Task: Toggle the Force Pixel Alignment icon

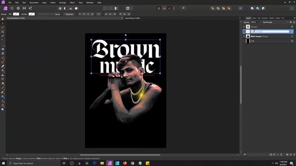Action: (159, 8)
